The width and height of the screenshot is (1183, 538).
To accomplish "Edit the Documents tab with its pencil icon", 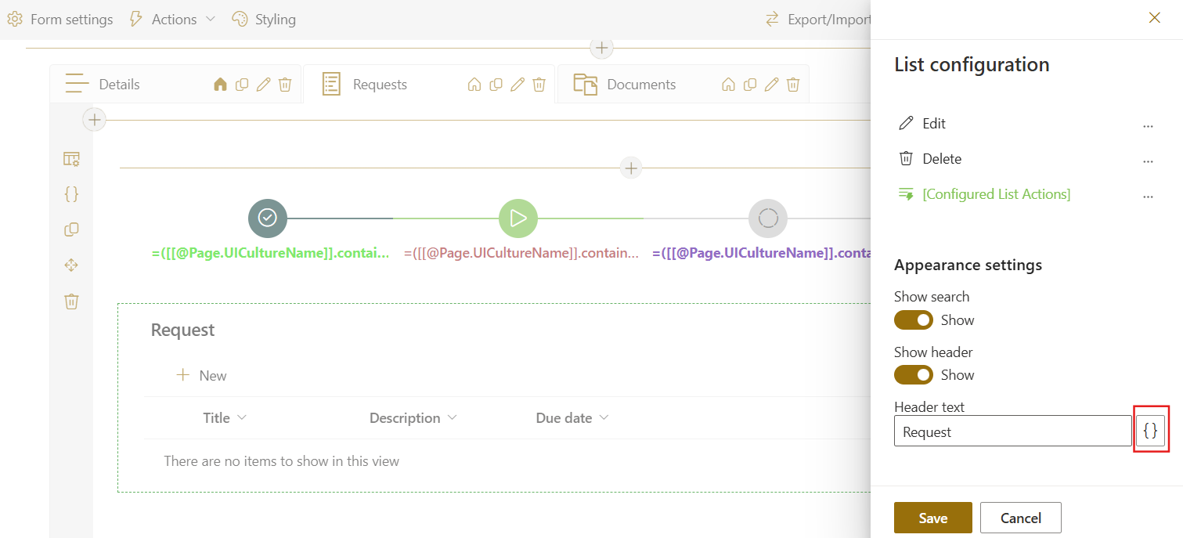I will (771, 85).
